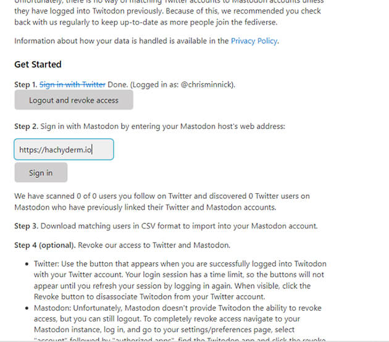The height and width of the screenshot is (342, 389).
Task: Focus the Mastodon host address input field
Action: tap(64, 149)
